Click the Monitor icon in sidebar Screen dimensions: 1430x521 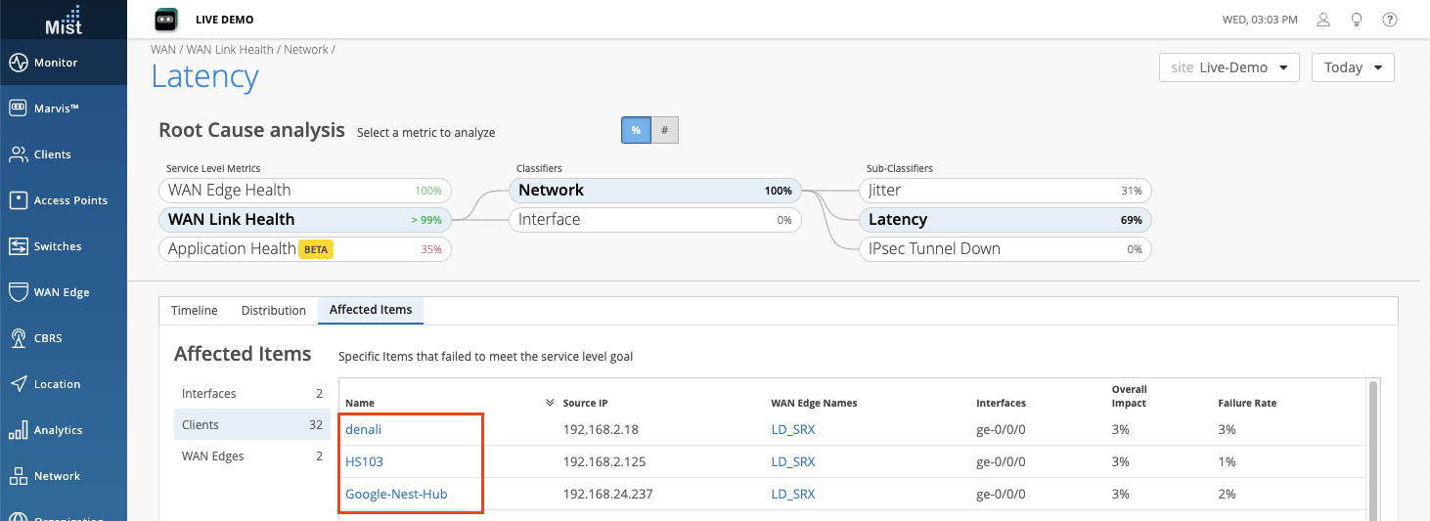(19, 63)
